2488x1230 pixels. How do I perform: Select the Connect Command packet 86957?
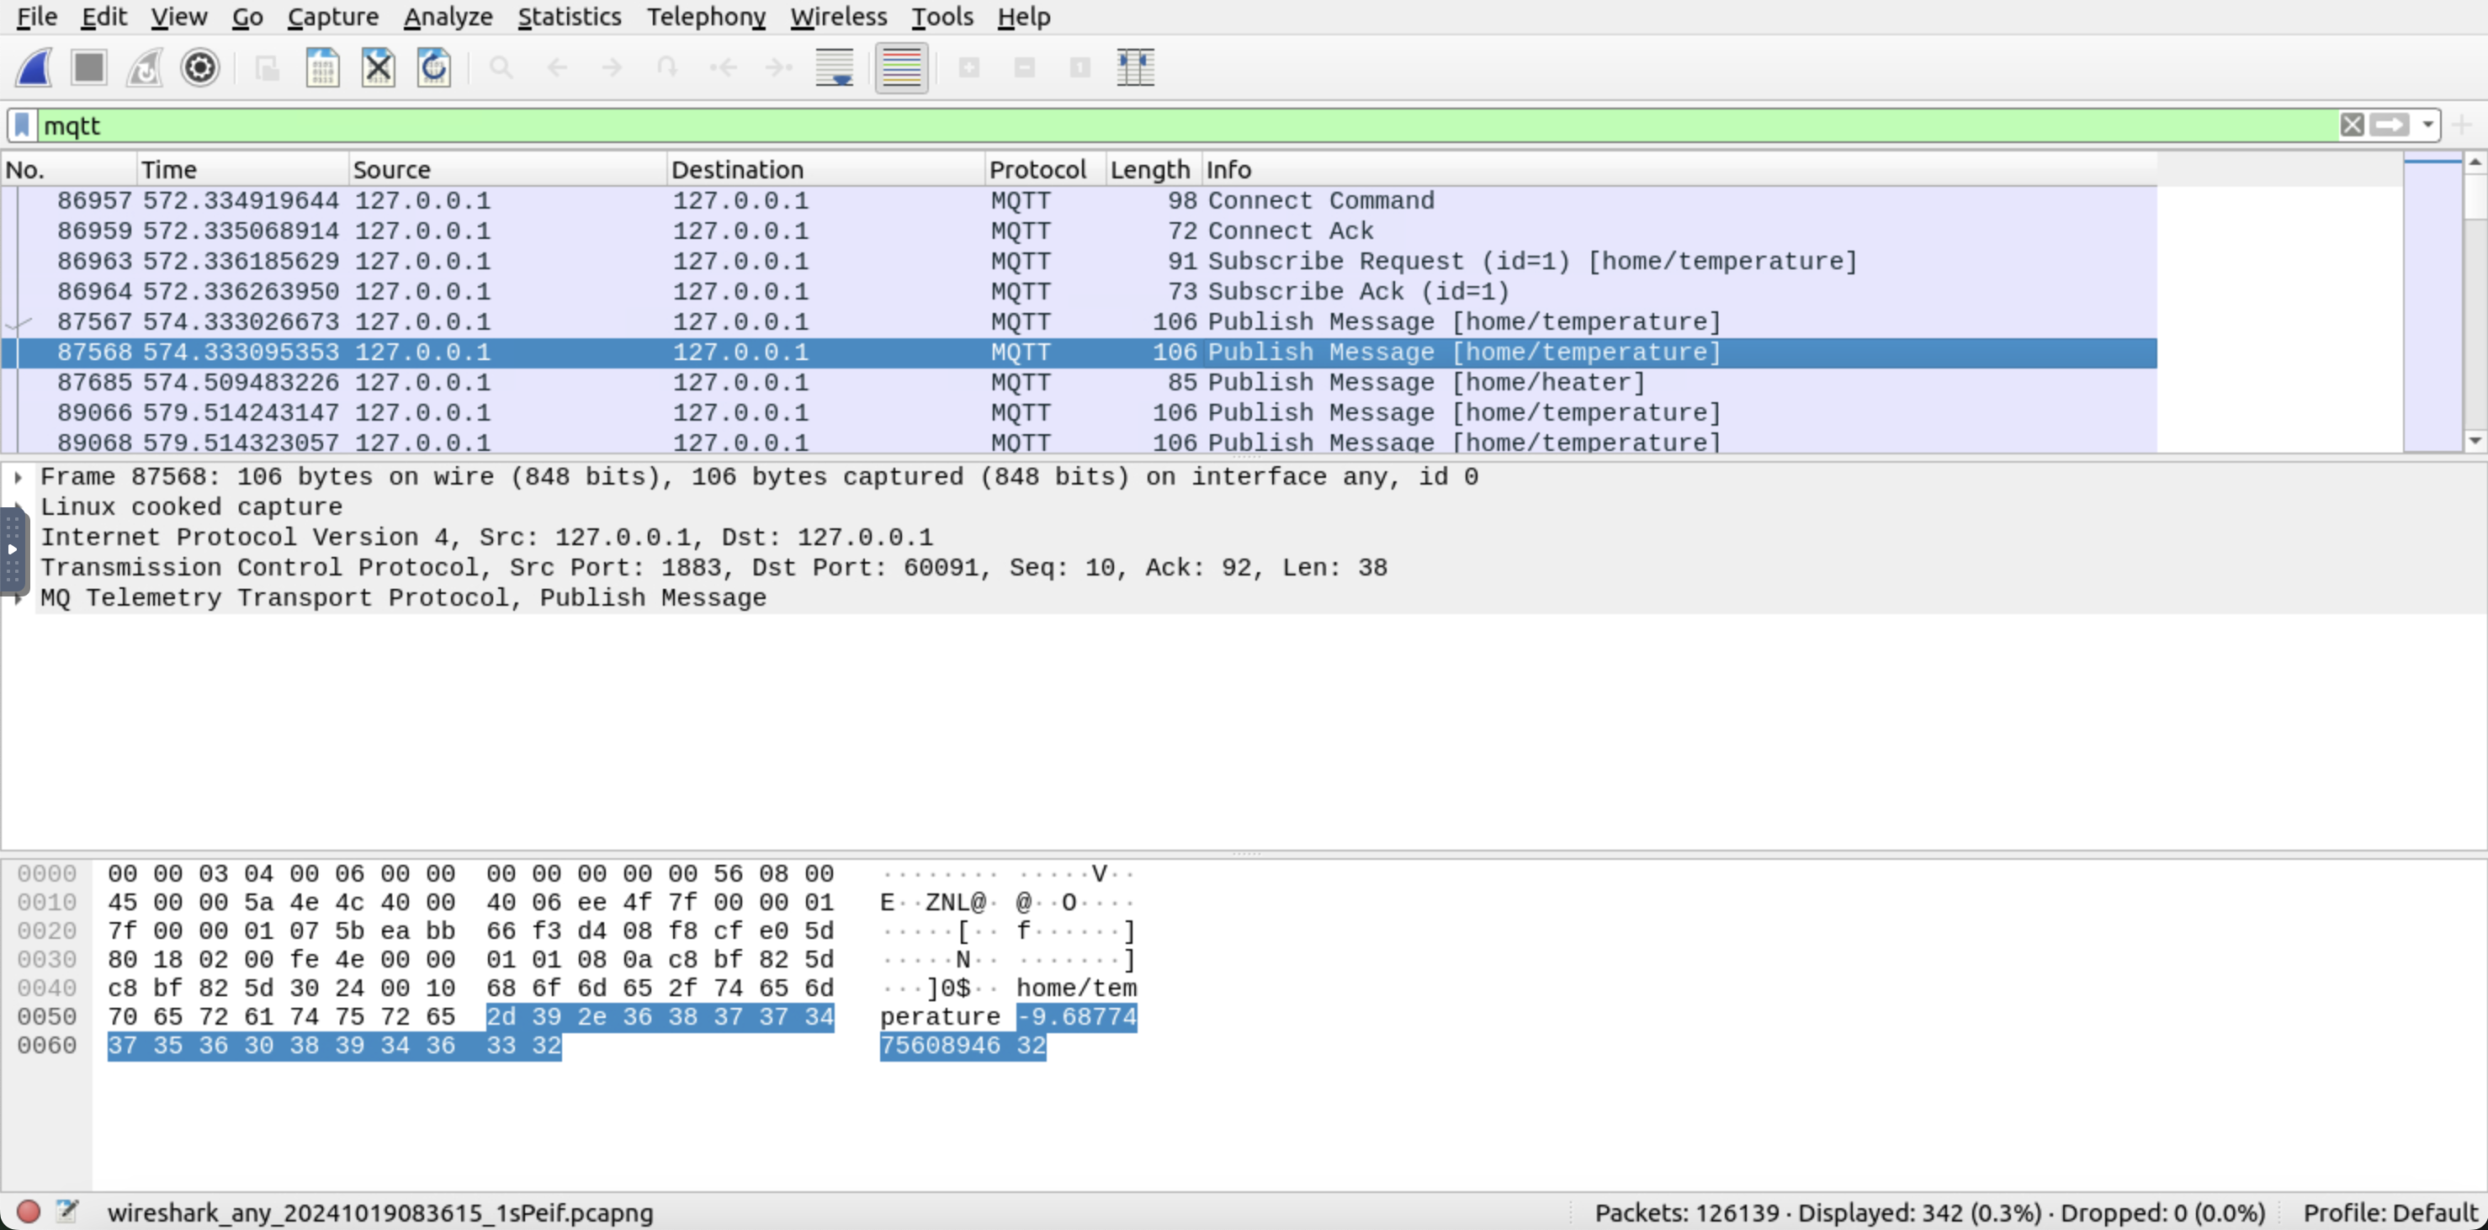tap(1079, 201)
